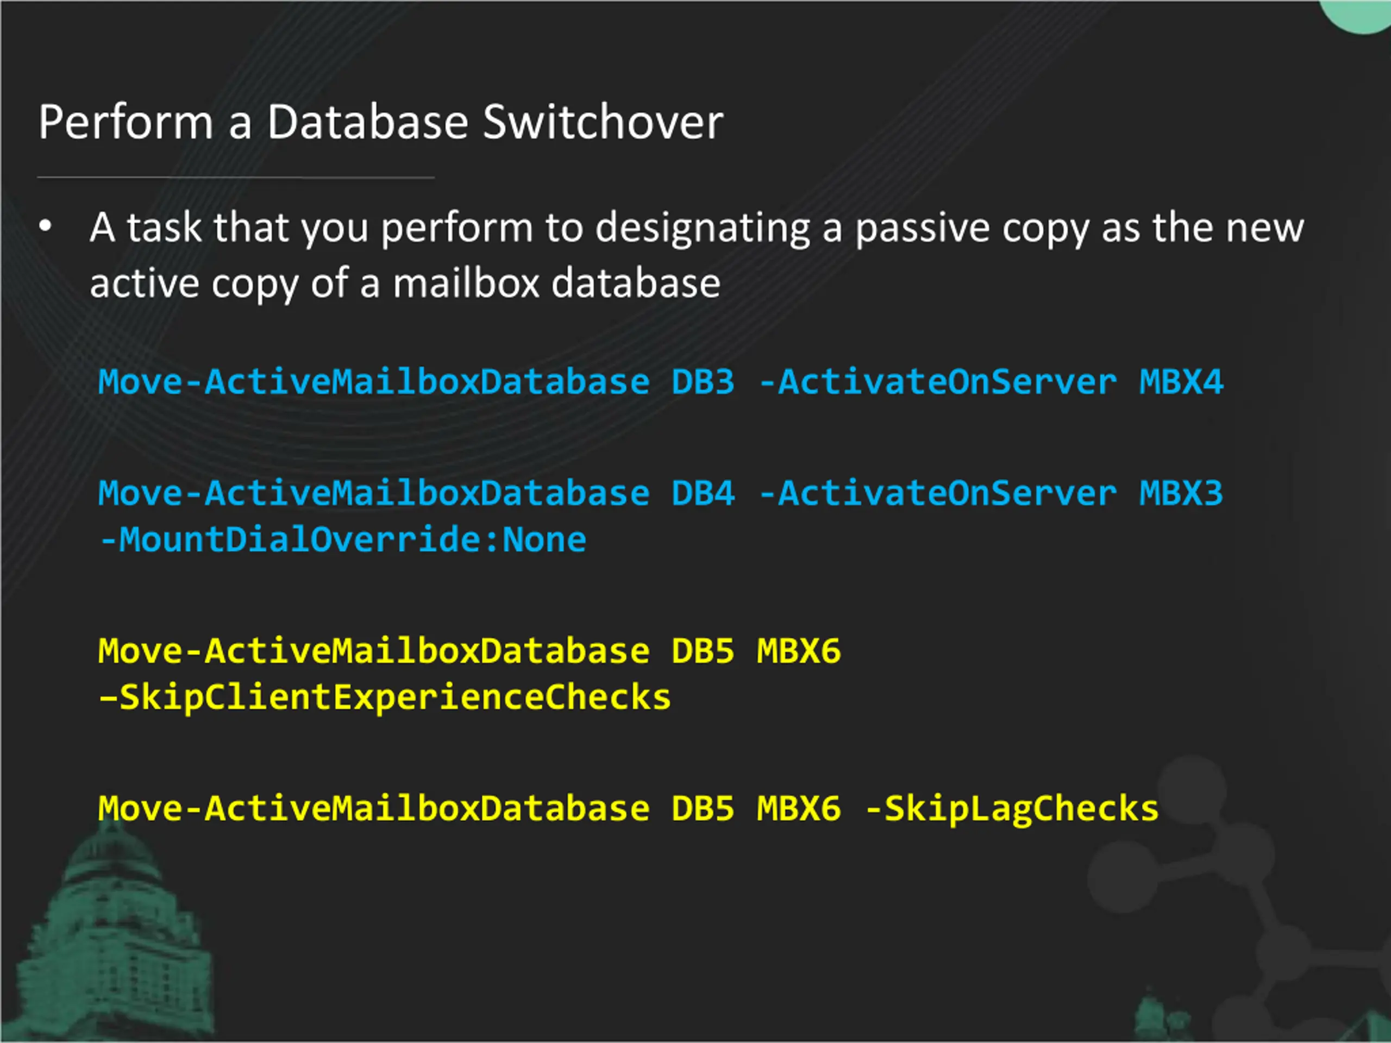Select bullet text 'A task that you perform'
Image resolution: width=1391 pixels, height=1043 pixels.
point(311,229)
